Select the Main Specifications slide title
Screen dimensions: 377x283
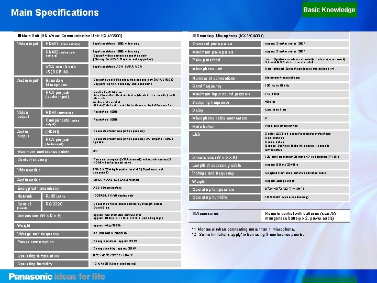point(55,13)
